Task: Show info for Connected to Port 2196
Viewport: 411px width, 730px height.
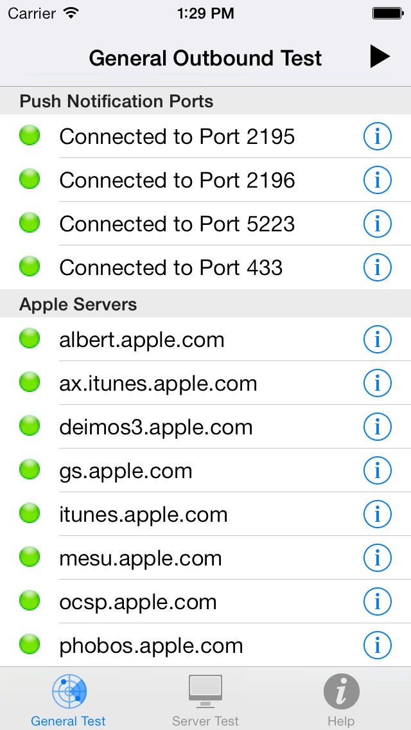Action: coord(378,180)
